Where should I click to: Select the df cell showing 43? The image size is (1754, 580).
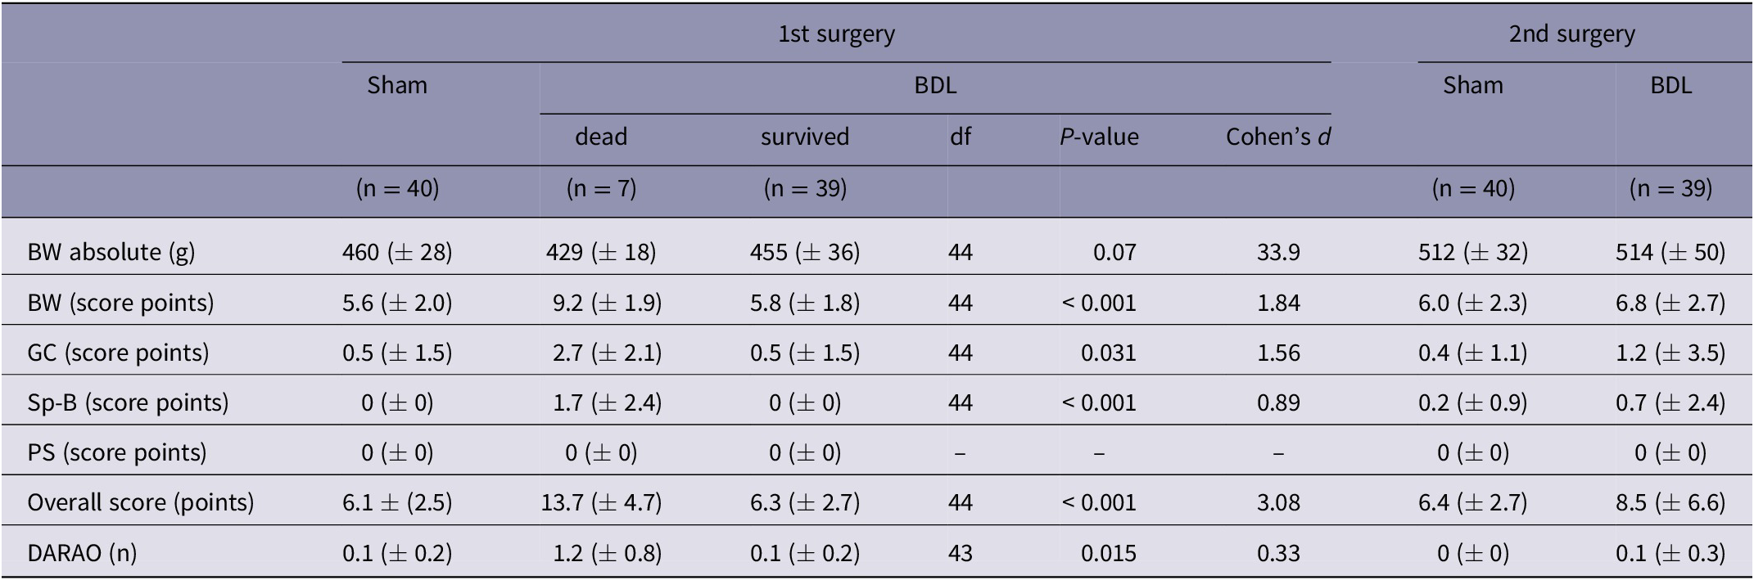click(x=961, y=553)
